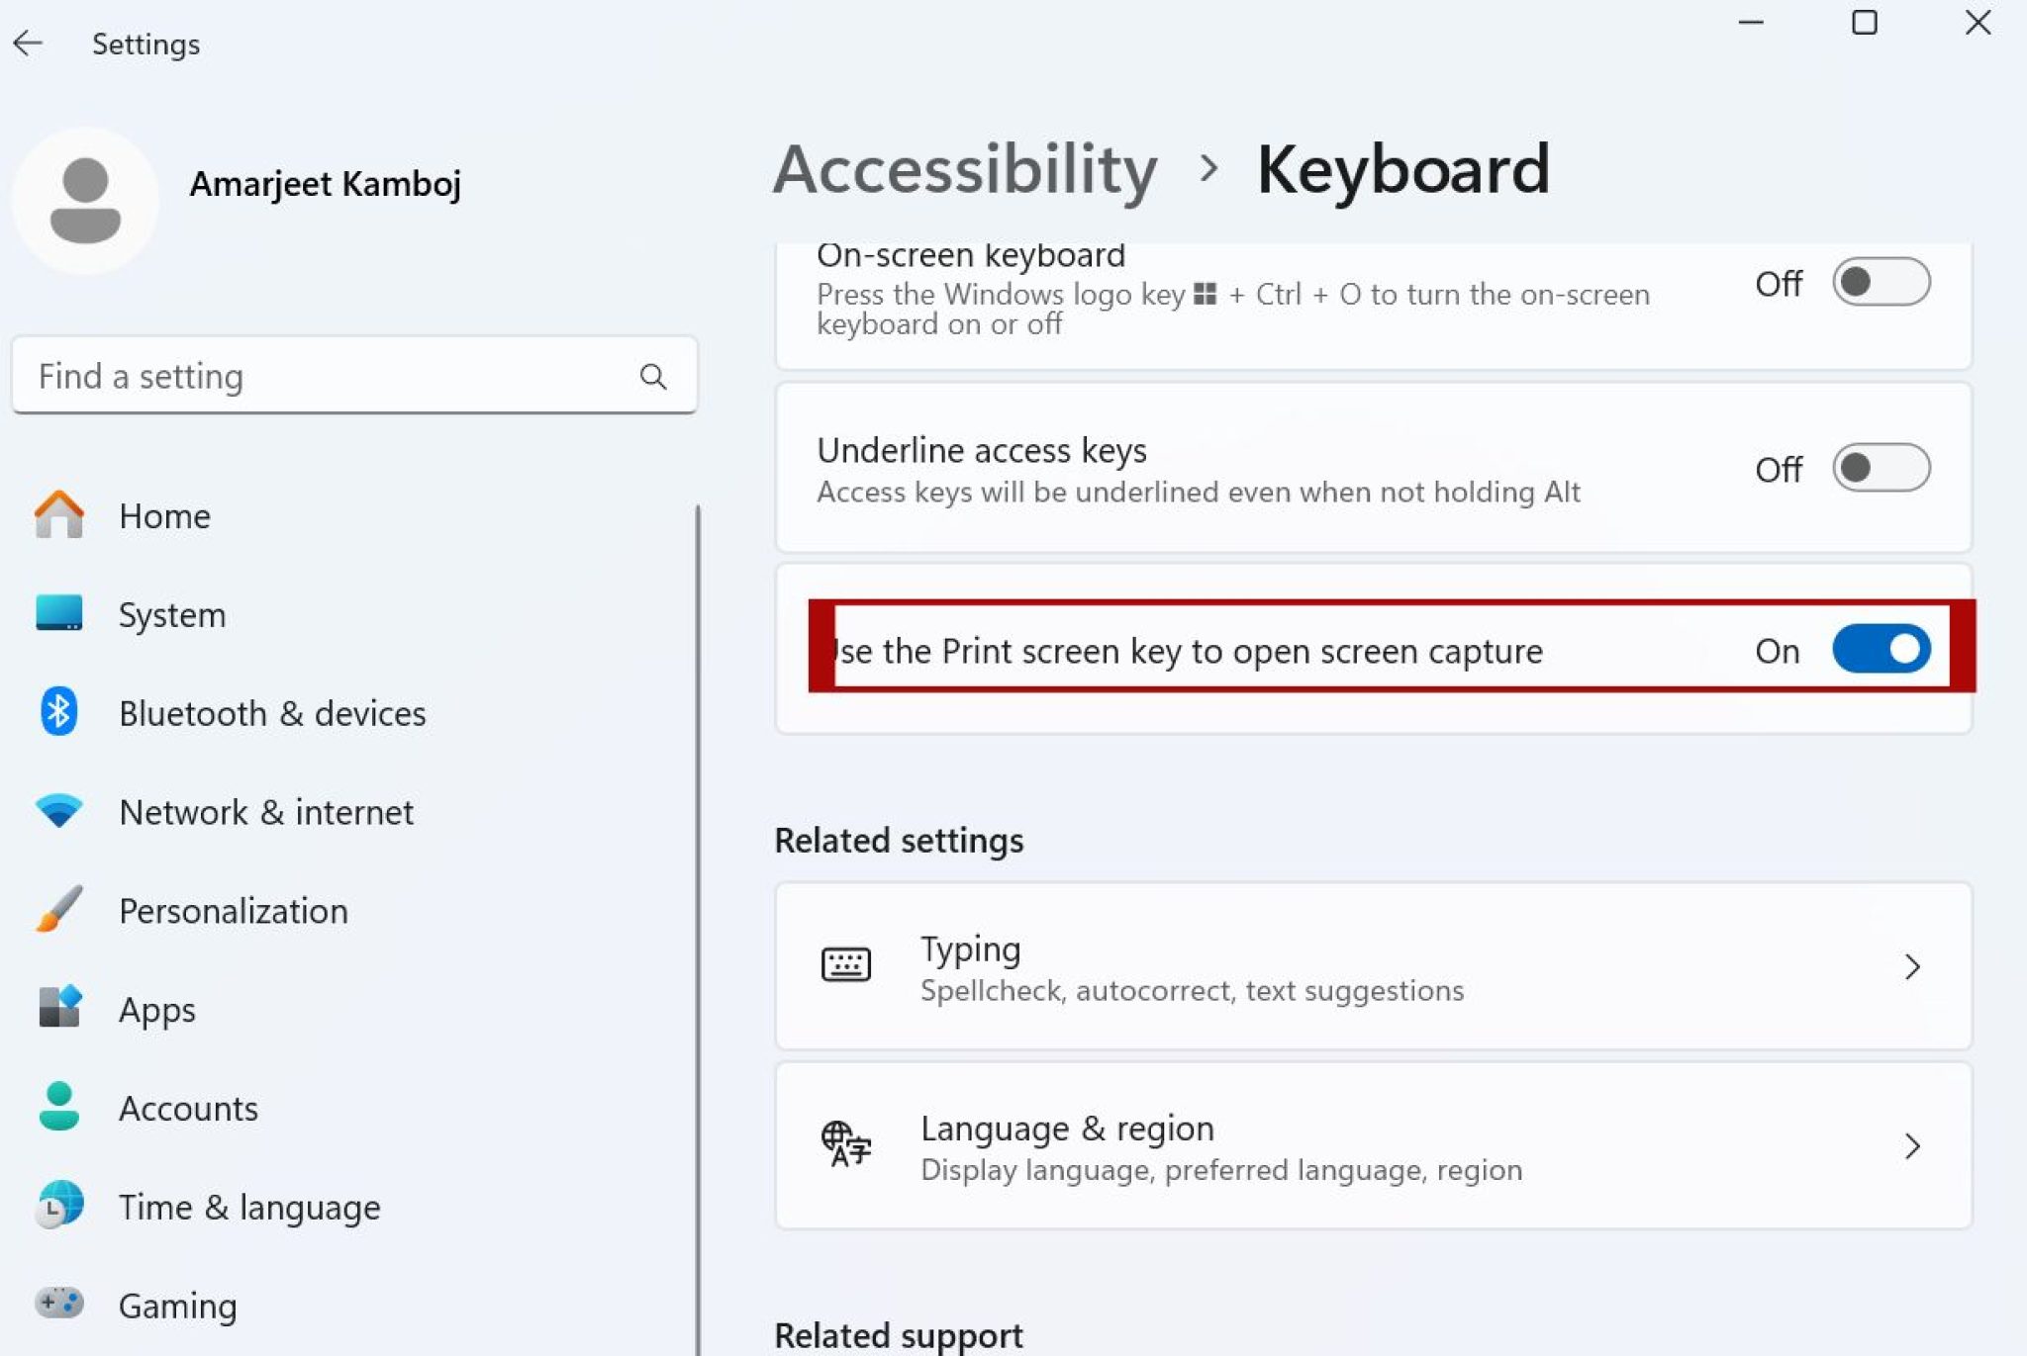Click the Bluetooth & devices icon
2027x1356 pixels.
tap(59, 712)
